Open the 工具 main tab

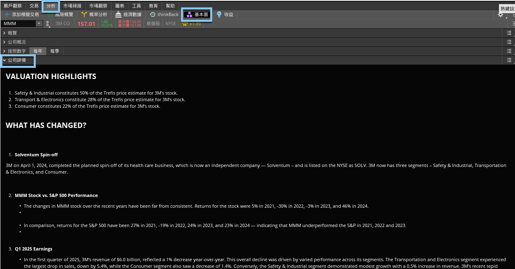[x=137, y=6]
